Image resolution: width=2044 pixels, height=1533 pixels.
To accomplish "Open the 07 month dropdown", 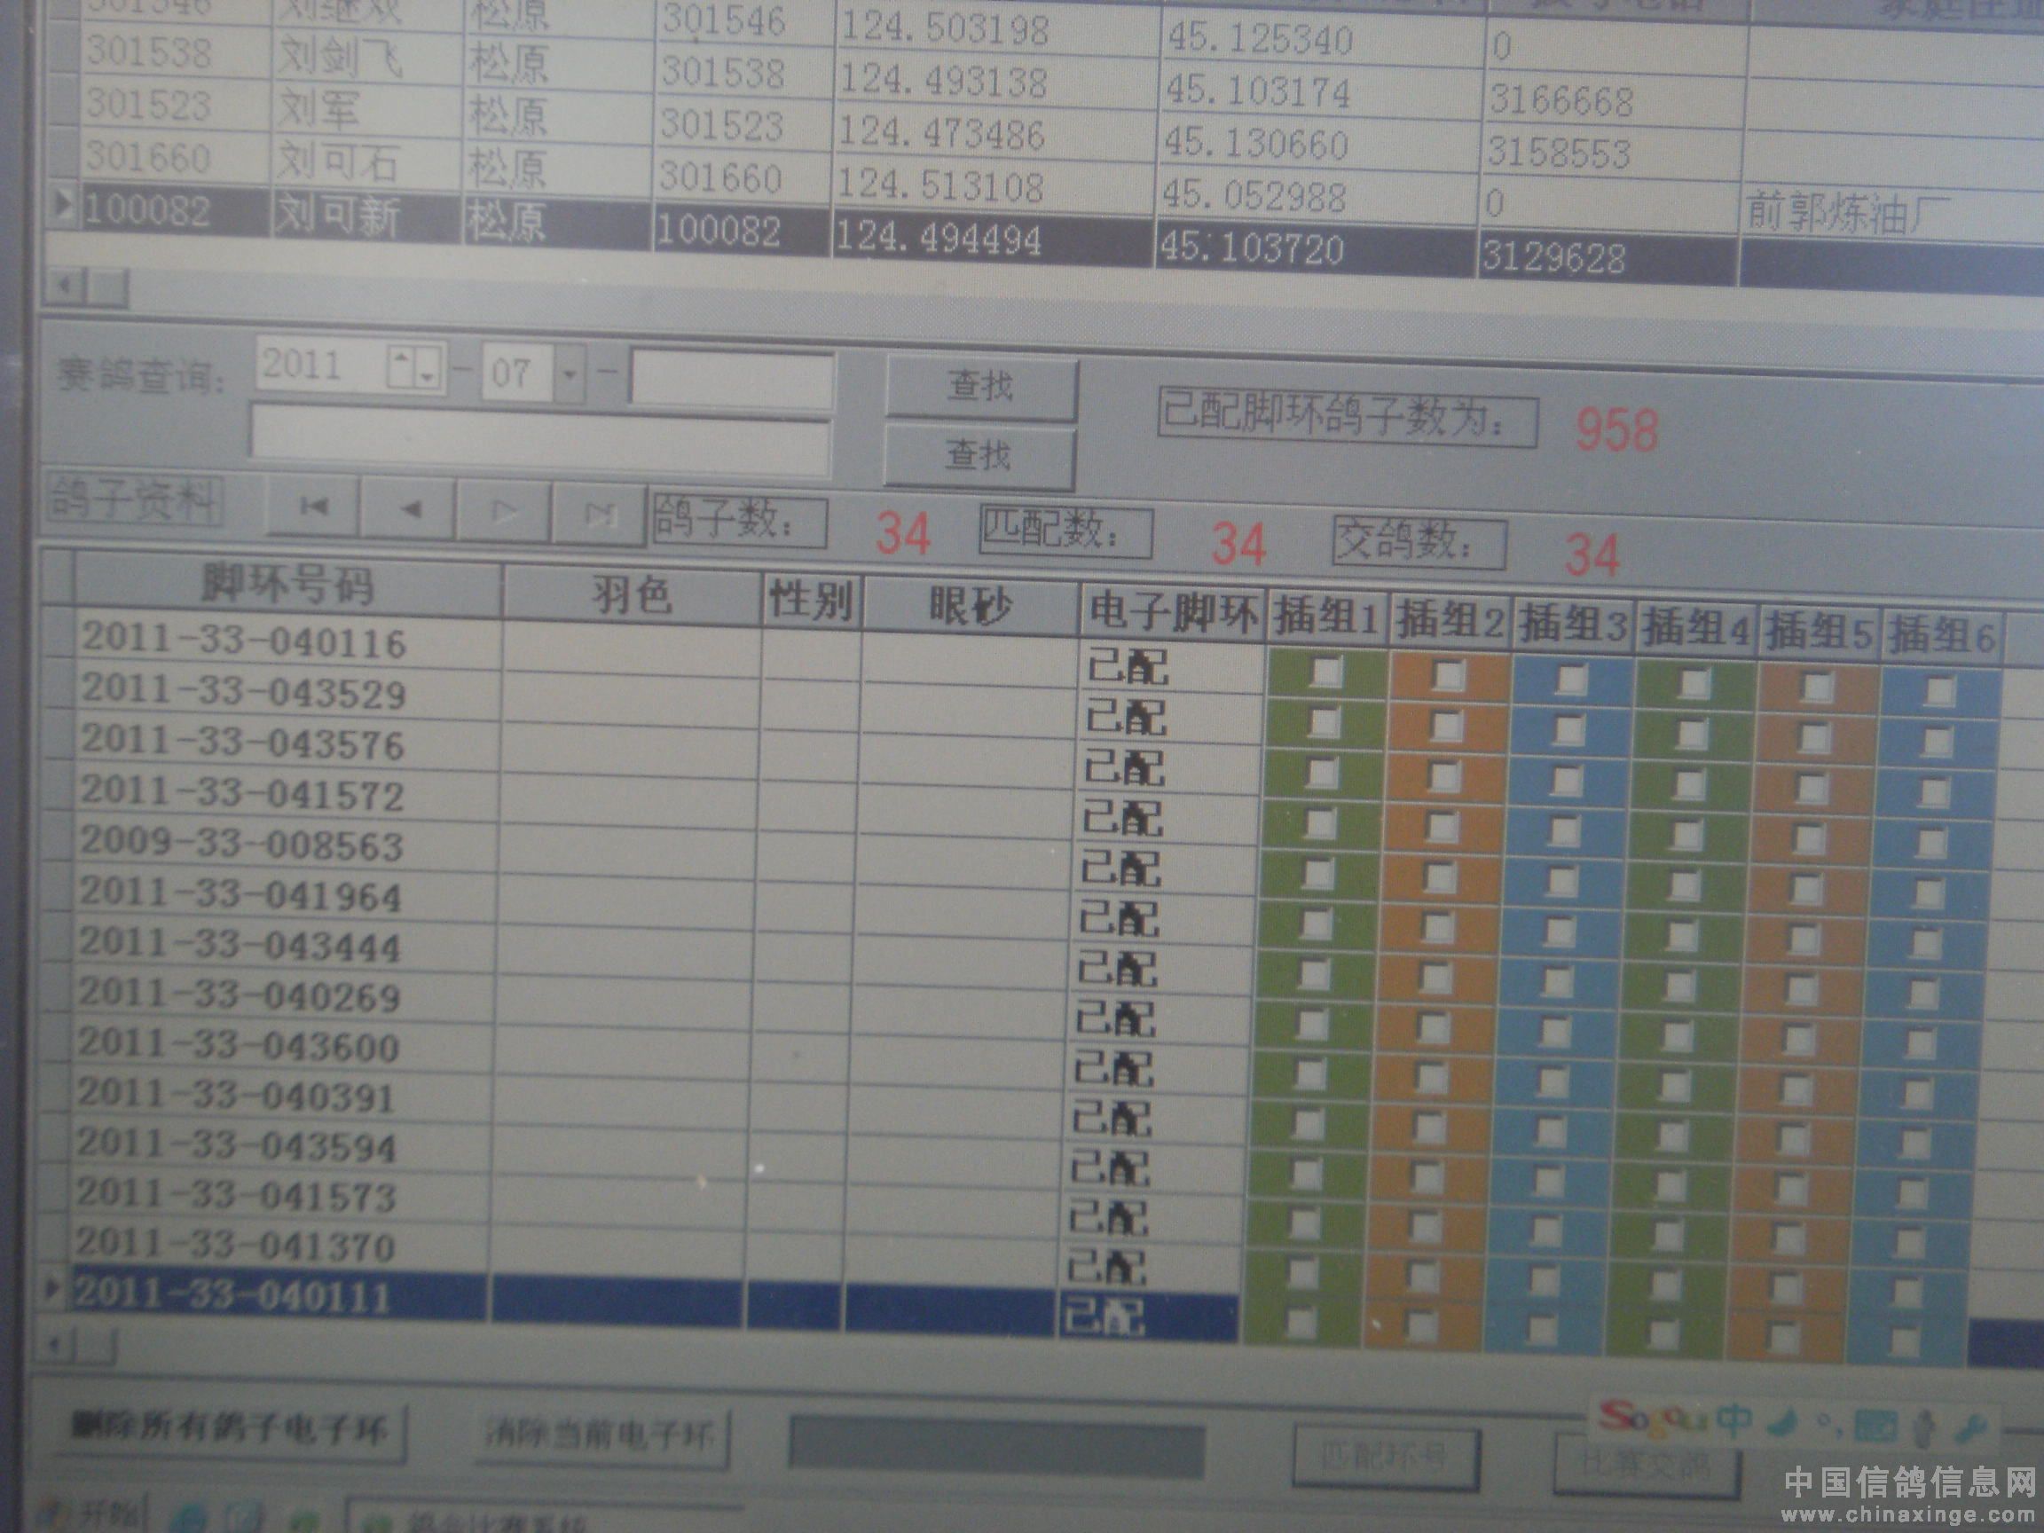I will point(570,374).
